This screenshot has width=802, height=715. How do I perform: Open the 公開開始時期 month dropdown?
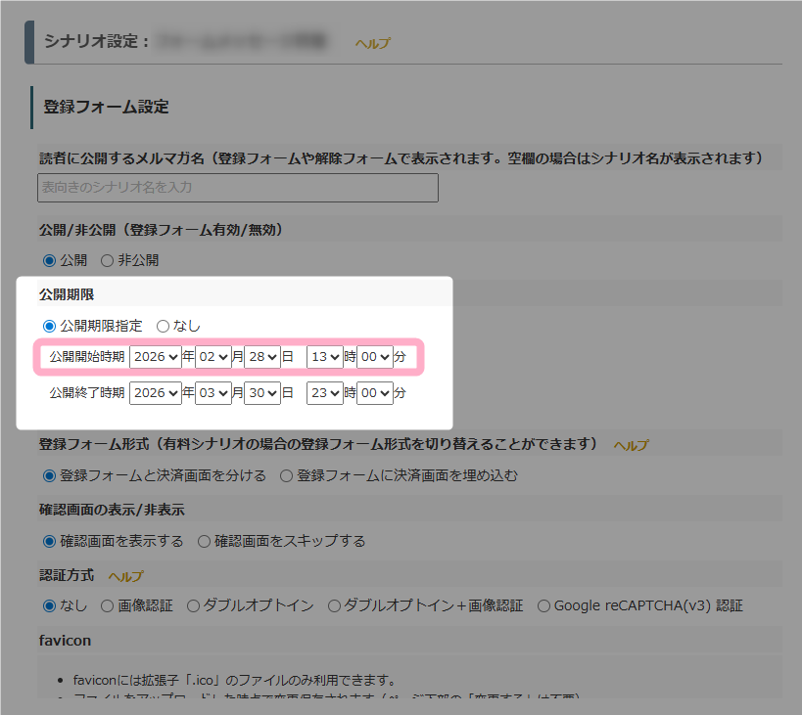click(x=212, y=357)
